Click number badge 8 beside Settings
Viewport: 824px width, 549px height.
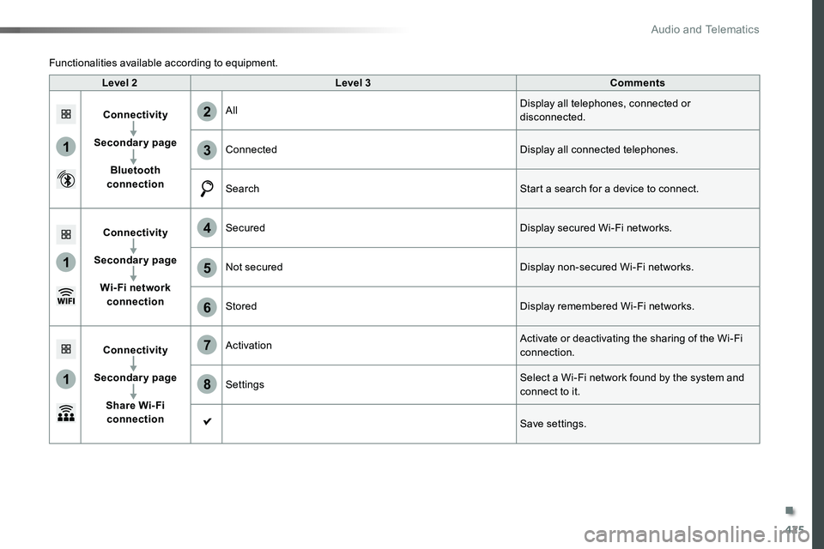click(207, 384)
